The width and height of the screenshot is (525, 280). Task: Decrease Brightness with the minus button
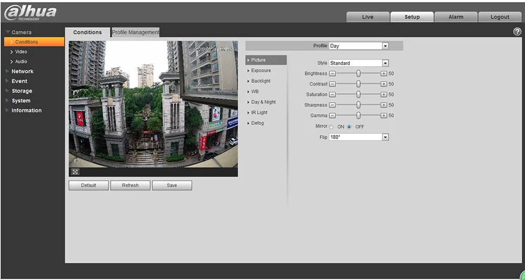pyautogui.click(x=332, y=73)
